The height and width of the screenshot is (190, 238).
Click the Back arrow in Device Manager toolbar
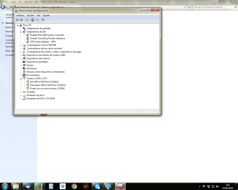(x=17, y=20)
